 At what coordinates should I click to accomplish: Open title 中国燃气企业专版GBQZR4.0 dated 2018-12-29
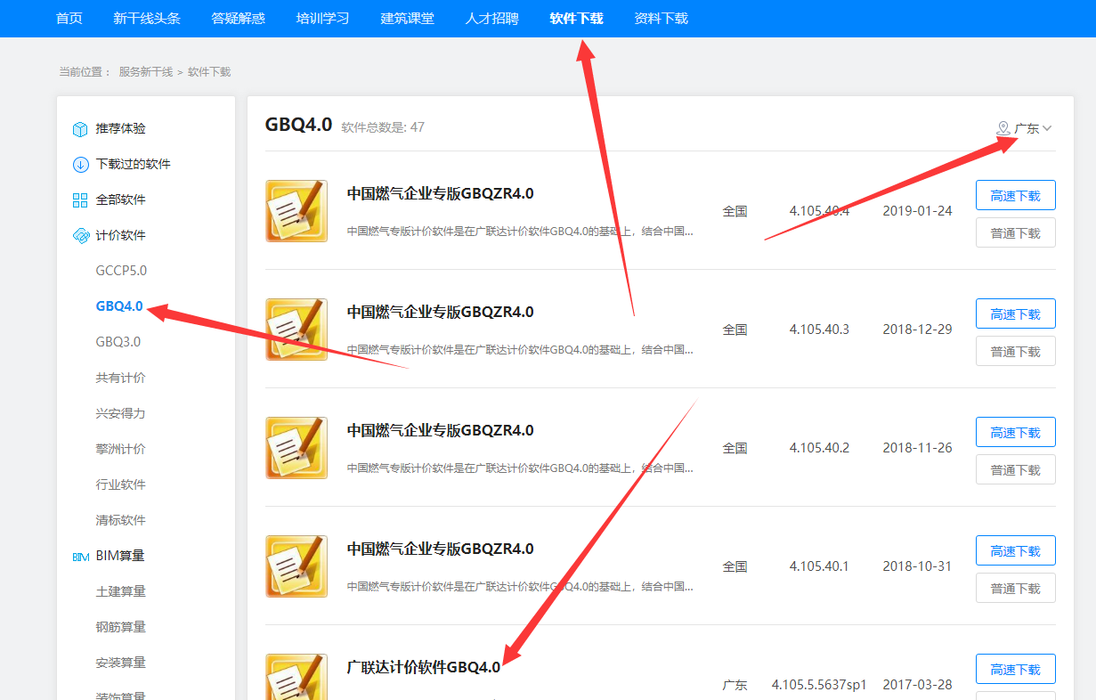[x=441, y=312]
